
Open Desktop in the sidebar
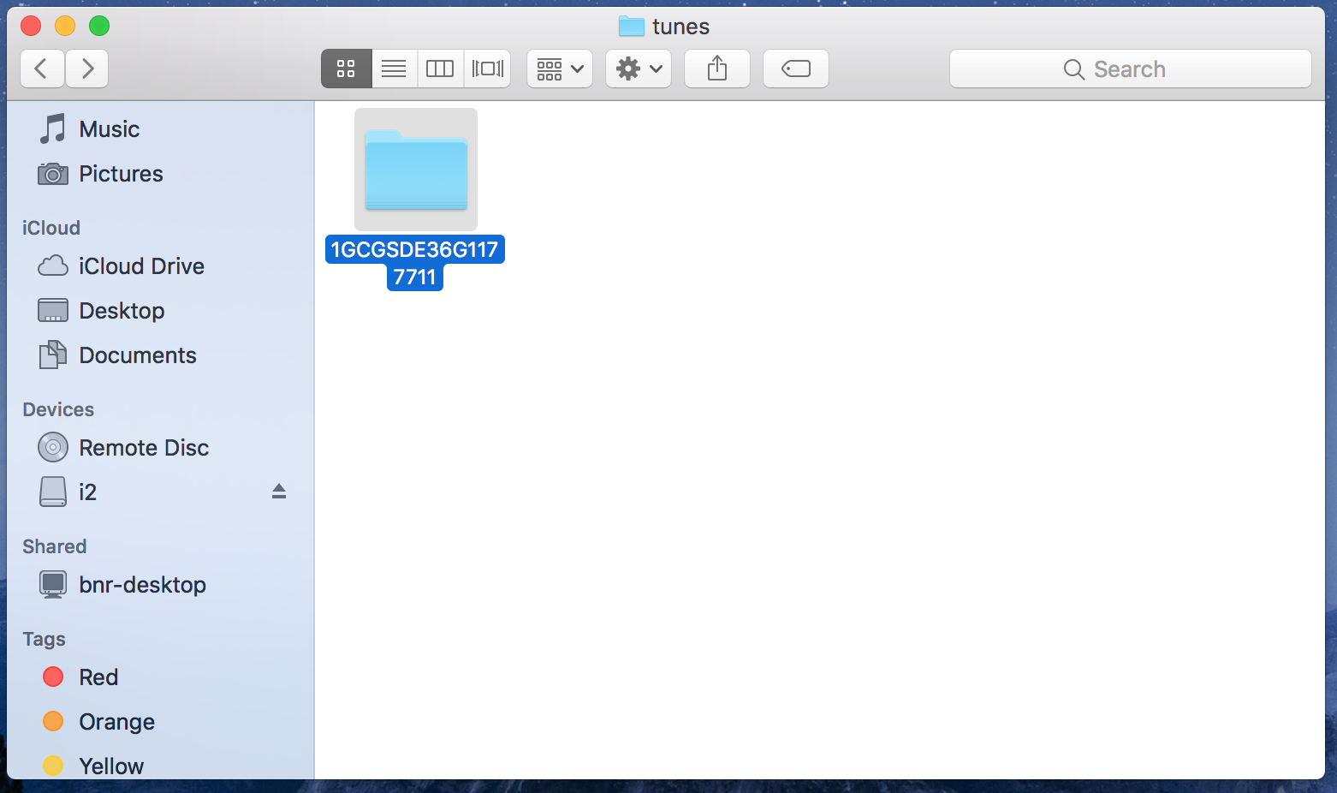point(160,311)
